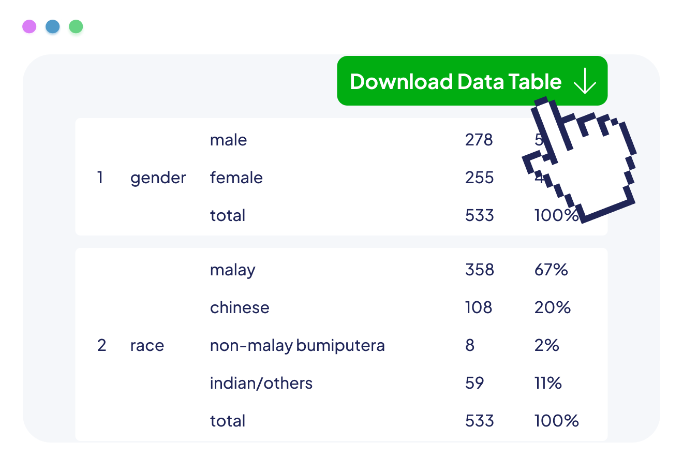
Task: Select the 20% value for chinese
Action: [x=552, y=308]
